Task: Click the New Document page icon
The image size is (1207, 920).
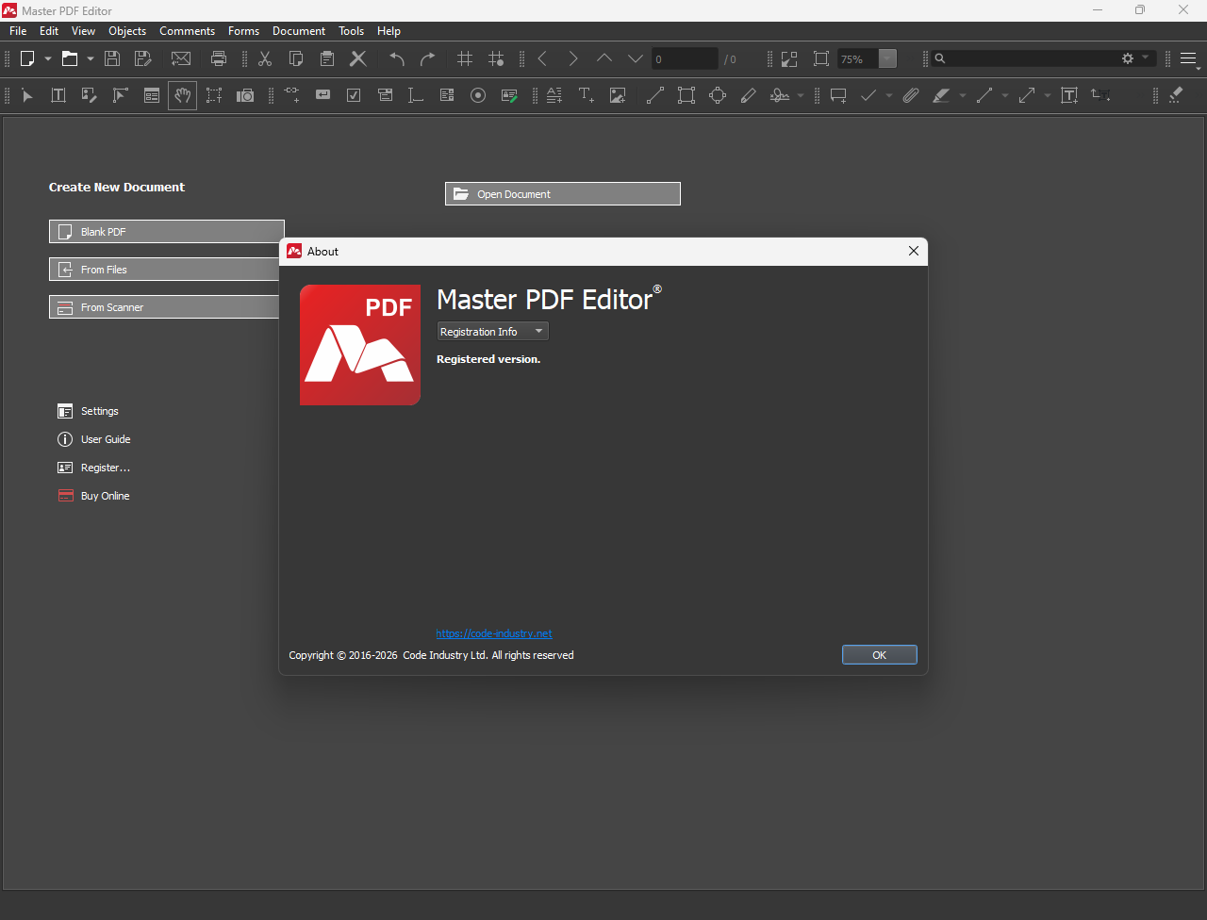Action: pos(27,58)
